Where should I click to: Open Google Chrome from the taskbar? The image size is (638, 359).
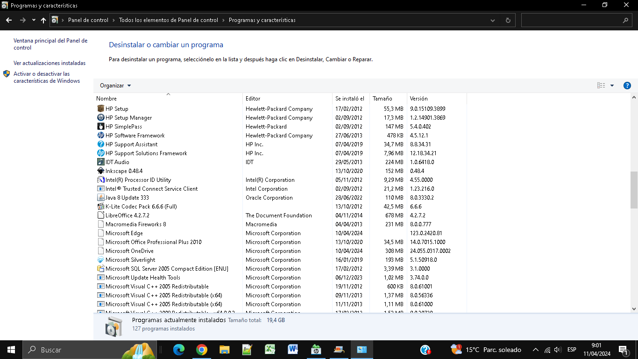[x=202, y=350]
